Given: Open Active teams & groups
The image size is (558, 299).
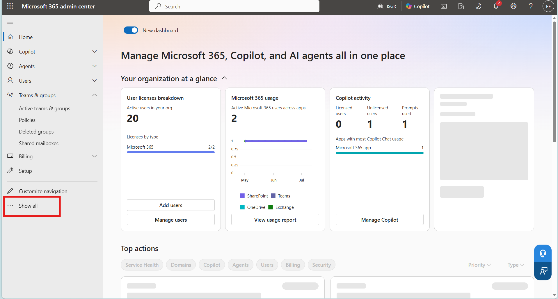Looking at the screenshot, I should pyautogui.click(x=45, y=108).
